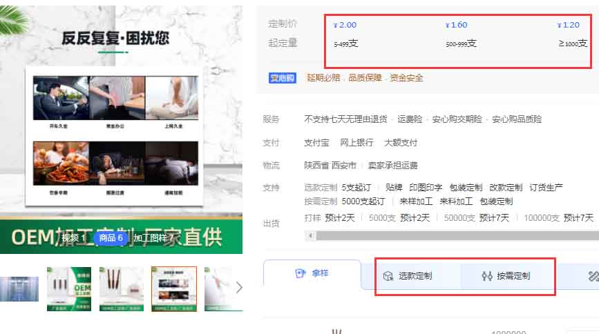Image resolution: width=599 pixels, height=334 pixels.
Task: Select the highlighted orange-bordered thumbnail
Action: pyautogui.click(x=174, y=288)
